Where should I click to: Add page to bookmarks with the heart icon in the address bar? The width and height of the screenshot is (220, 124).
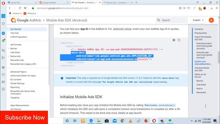[189, 8]
